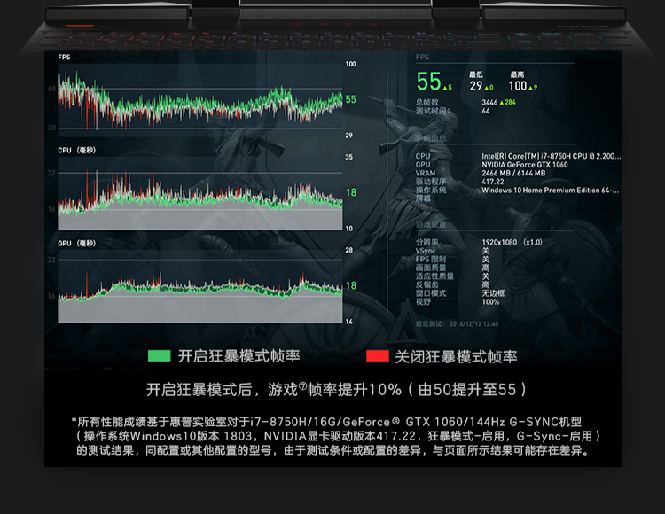Click the GPU (毫秒) chart title
Viewport: 665px width, 514px height.
(x=77, y=244)
